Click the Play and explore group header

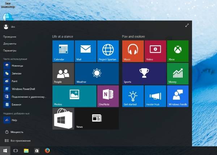(133, 37)
